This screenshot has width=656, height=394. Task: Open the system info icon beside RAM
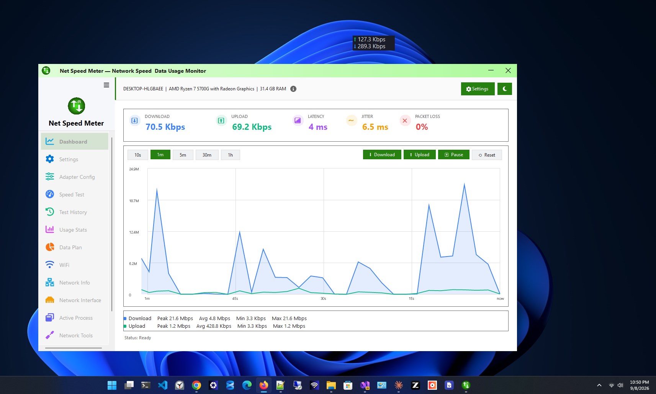click(x=293, y=89)
